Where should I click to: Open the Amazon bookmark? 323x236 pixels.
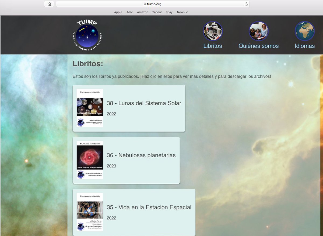click(x=142, y=12)
